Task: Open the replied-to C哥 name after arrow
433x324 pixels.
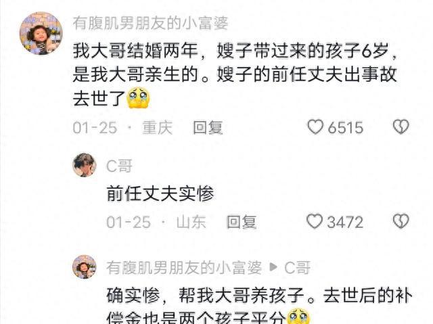Action: 298,268
